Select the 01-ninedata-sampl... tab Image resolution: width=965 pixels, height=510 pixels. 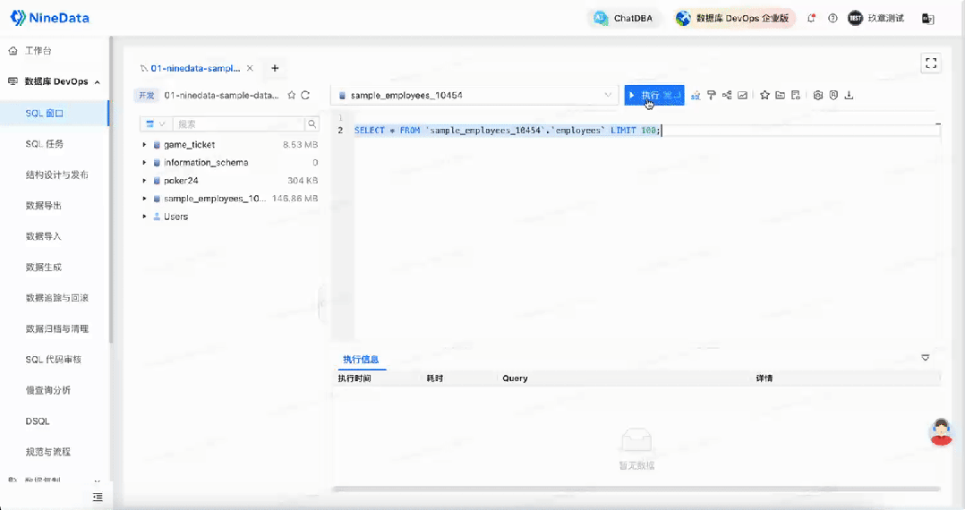195,68
